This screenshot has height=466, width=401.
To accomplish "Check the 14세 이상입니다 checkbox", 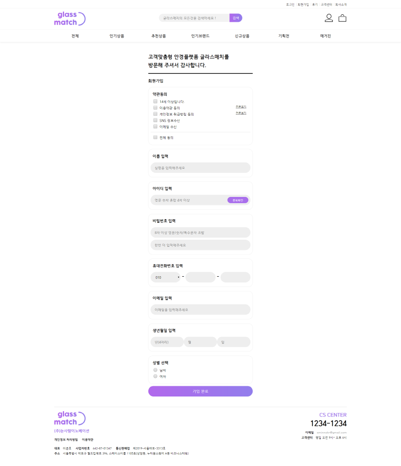I will [155, 102].
